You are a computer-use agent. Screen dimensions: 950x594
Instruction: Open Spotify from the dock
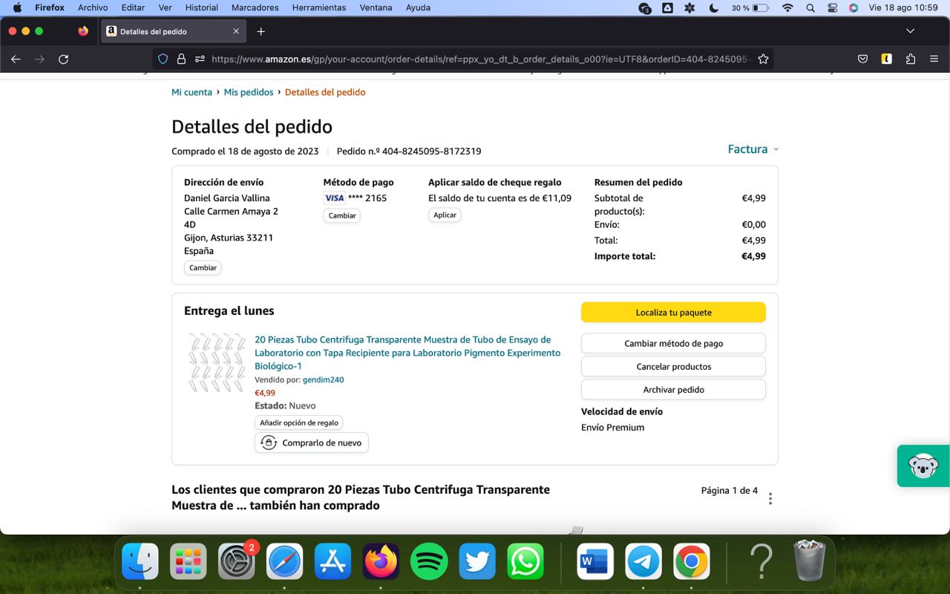click(429, 561)
